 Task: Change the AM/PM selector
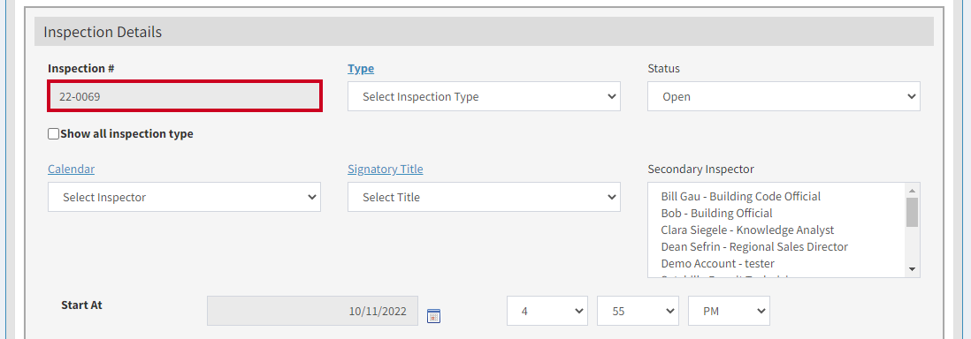click(729, 311)
